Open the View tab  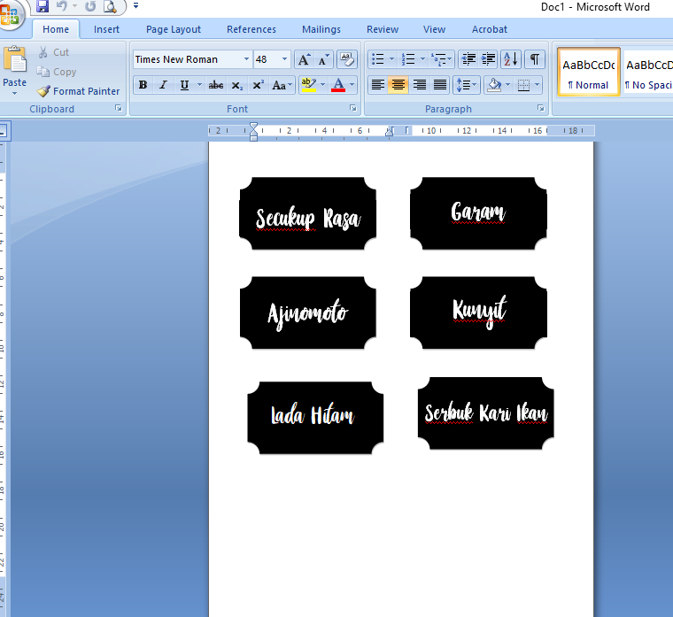[435, 29]
